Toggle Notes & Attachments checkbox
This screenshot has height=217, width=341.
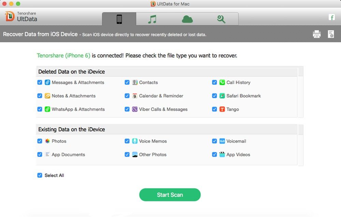tap(40, 96)
